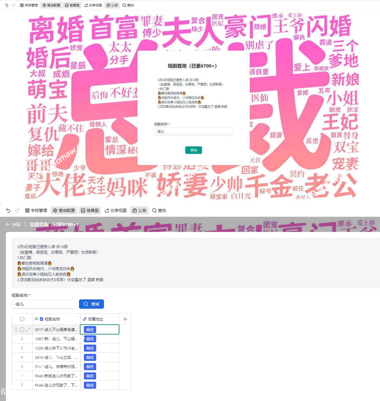Click the lower 短剧名称 search input

click(x=43, y=304)
